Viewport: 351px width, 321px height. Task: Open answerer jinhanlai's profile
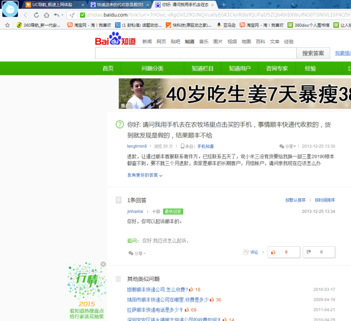135,211
